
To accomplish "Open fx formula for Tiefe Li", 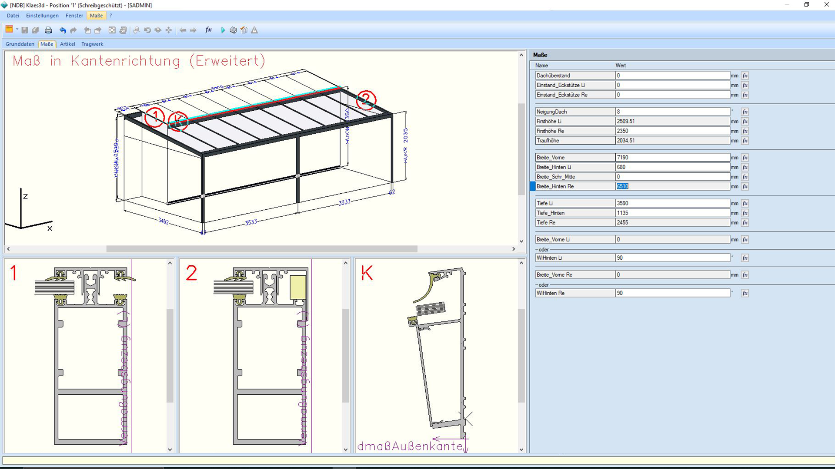I will coord(745,203).
